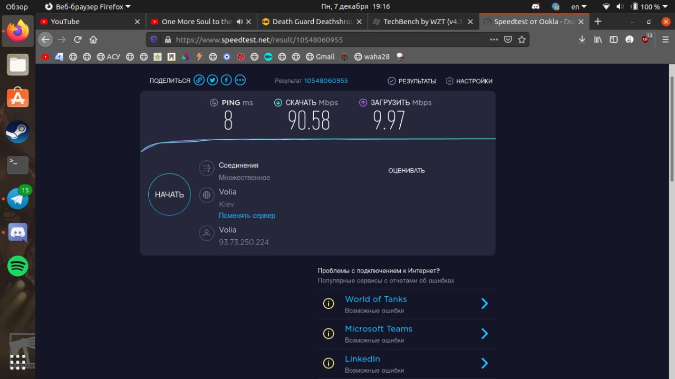Switch to One More Soul tab
This screenshot has width=675, height=379.
pyautogui.click(x=202, y=22)
